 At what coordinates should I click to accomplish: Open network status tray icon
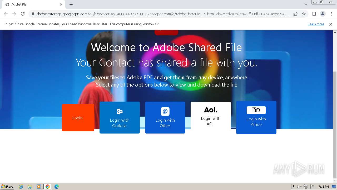coord(306,187)
